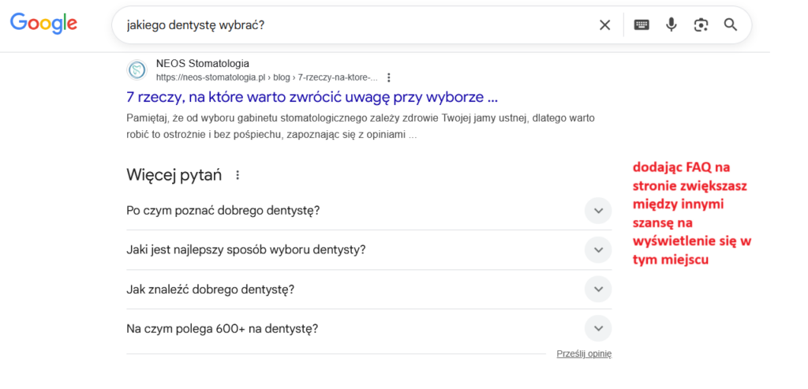The height and width of the screenshot is (389, 808).
Task: Click the 'Więcej pytań' heading
Action: tap(174, 175)
